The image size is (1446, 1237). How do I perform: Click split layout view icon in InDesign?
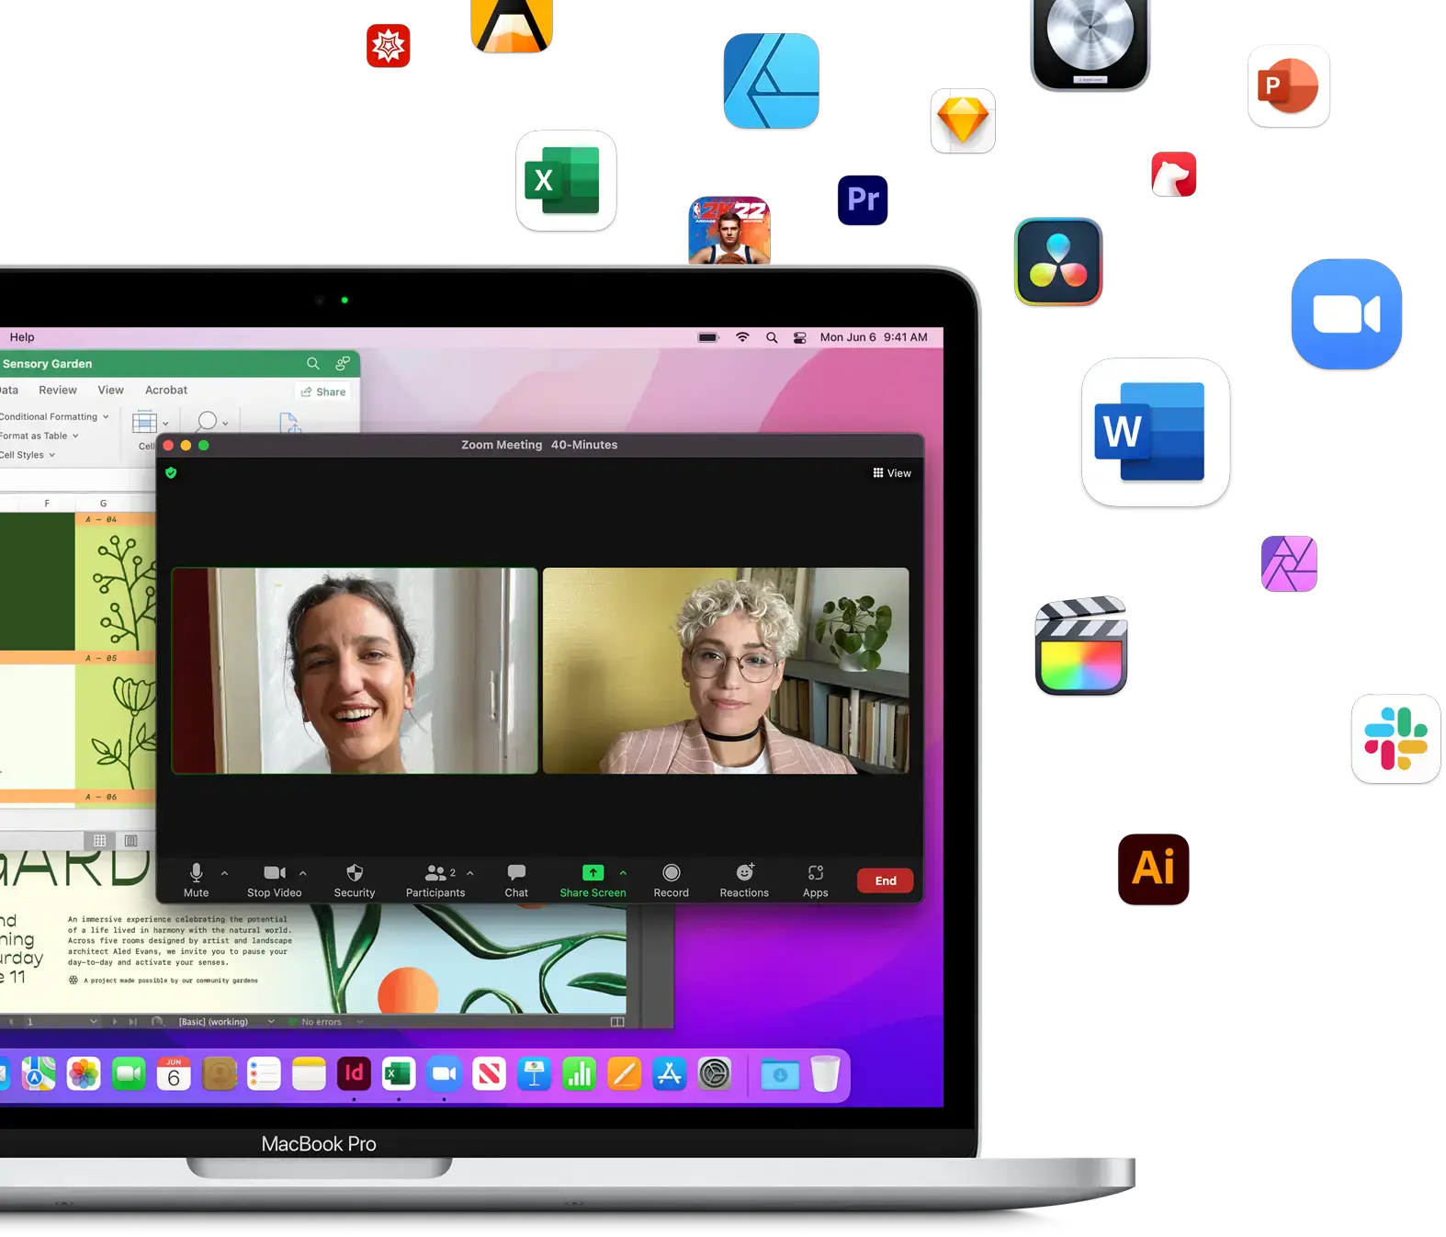617,1022
